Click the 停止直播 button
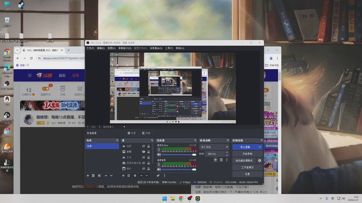This screenshot has height=203, width=362. 245,147
